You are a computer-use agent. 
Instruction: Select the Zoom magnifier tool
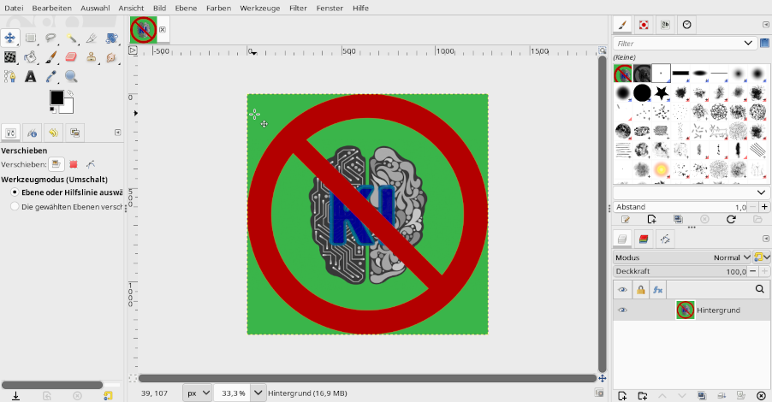click(71, 77)
